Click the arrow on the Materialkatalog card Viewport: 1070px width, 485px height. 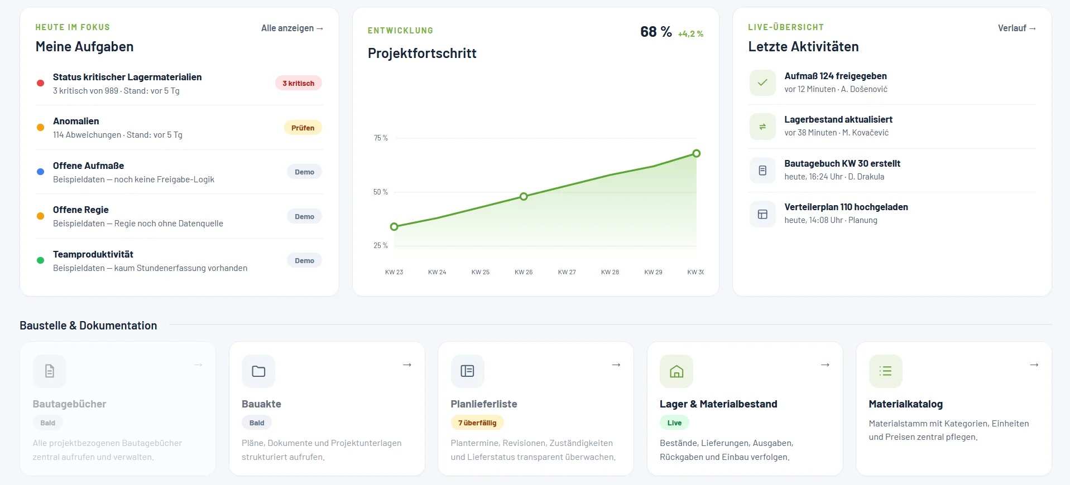click(x=1034, y=365)
